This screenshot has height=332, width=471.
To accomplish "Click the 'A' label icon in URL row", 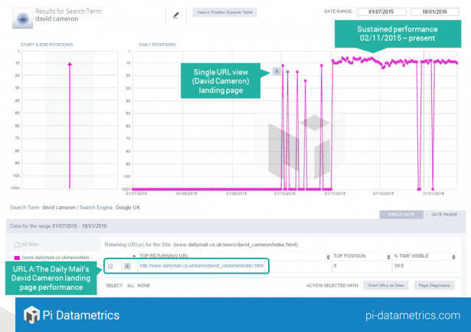I will point(127,266).
